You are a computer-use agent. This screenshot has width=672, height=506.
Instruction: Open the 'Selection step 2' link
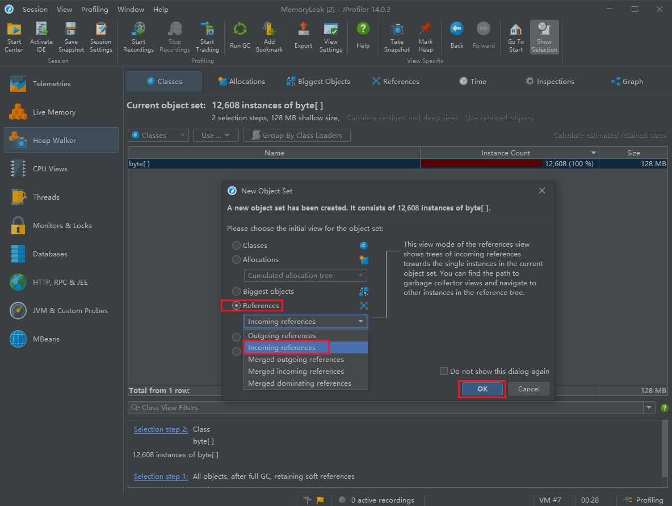(161, 429)
